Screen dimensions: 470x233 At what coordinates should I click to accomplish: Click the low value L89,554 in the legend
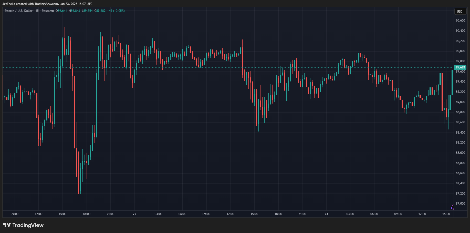click(87, 11)
